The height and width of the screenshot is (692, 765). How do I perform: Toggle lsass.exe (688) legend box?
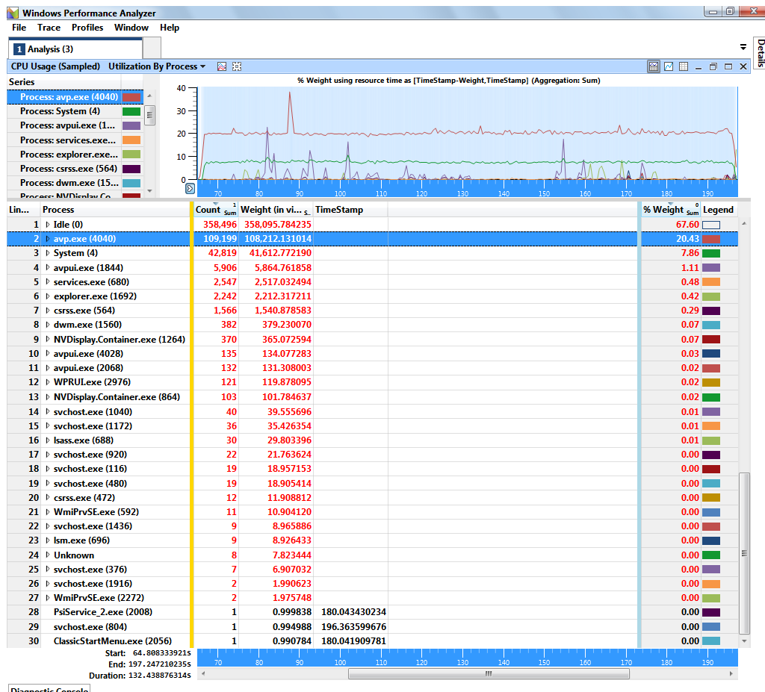[x=711, y=440]
